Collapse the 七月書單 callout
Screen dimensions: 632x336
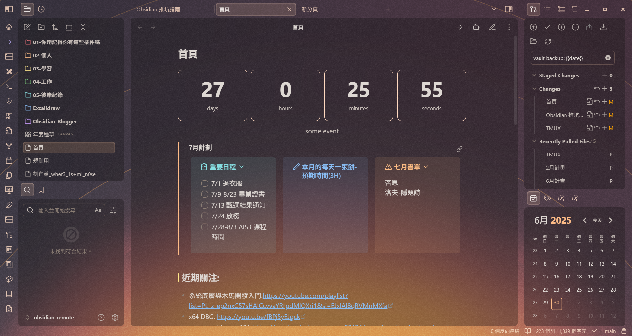click(x=426, y=167)
